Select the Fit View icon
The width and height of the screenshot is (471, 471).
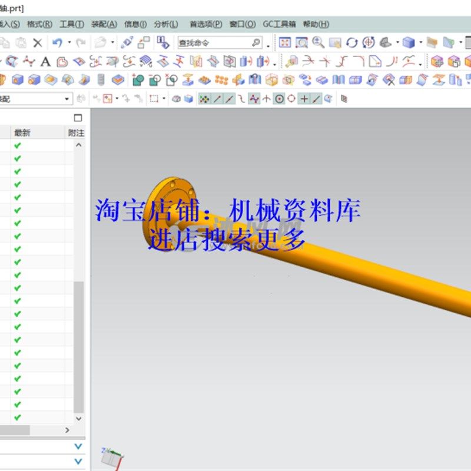[285, 42]
